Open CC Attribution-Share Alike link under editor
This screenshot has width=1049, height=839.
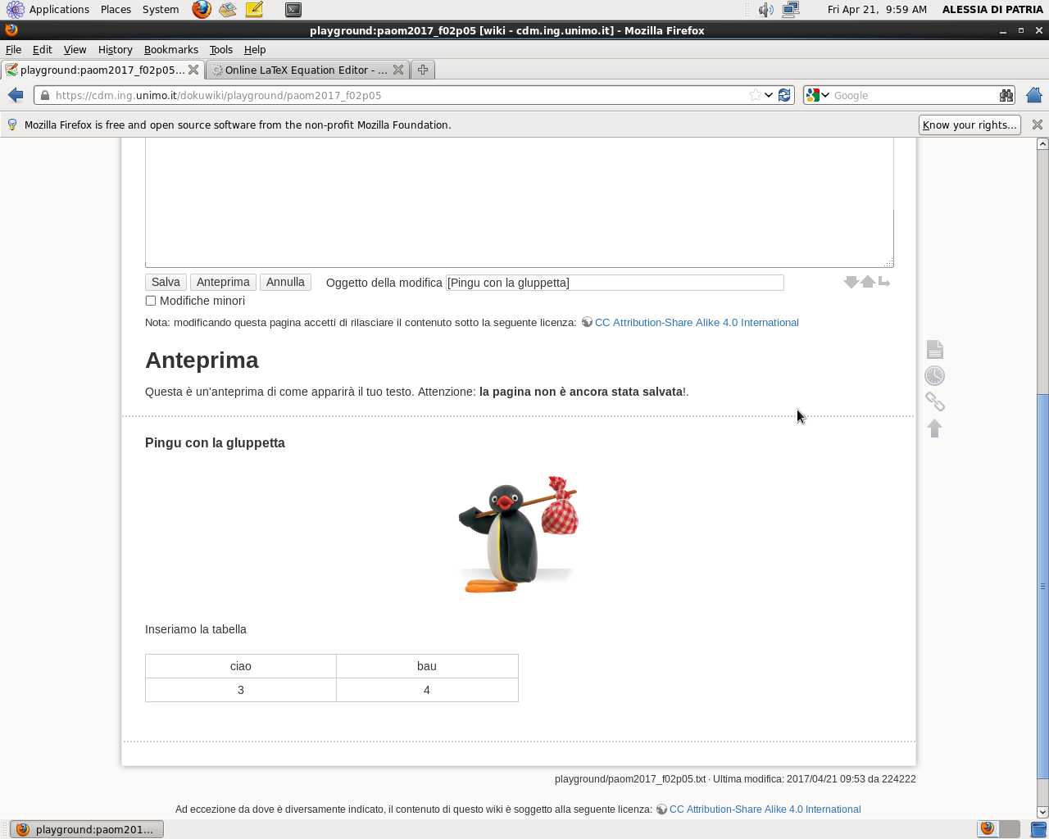pos(697,322)
